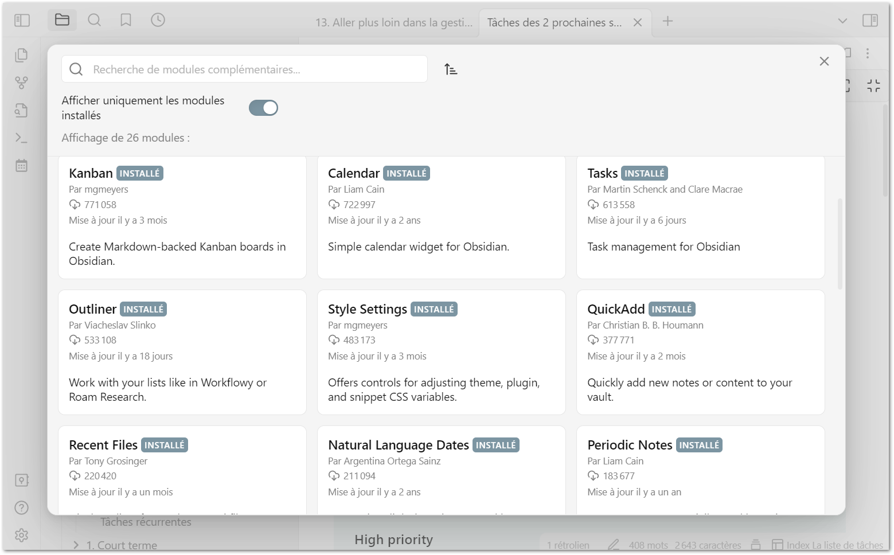894x555 pixels.
Task: Toggle the right sidebar panel
Action: click(x=870, y=21)
